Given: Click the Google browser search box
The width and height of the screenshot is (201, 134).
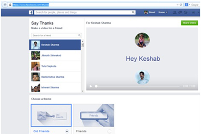Looking at the screenshot, I should (x=195, y=5).
